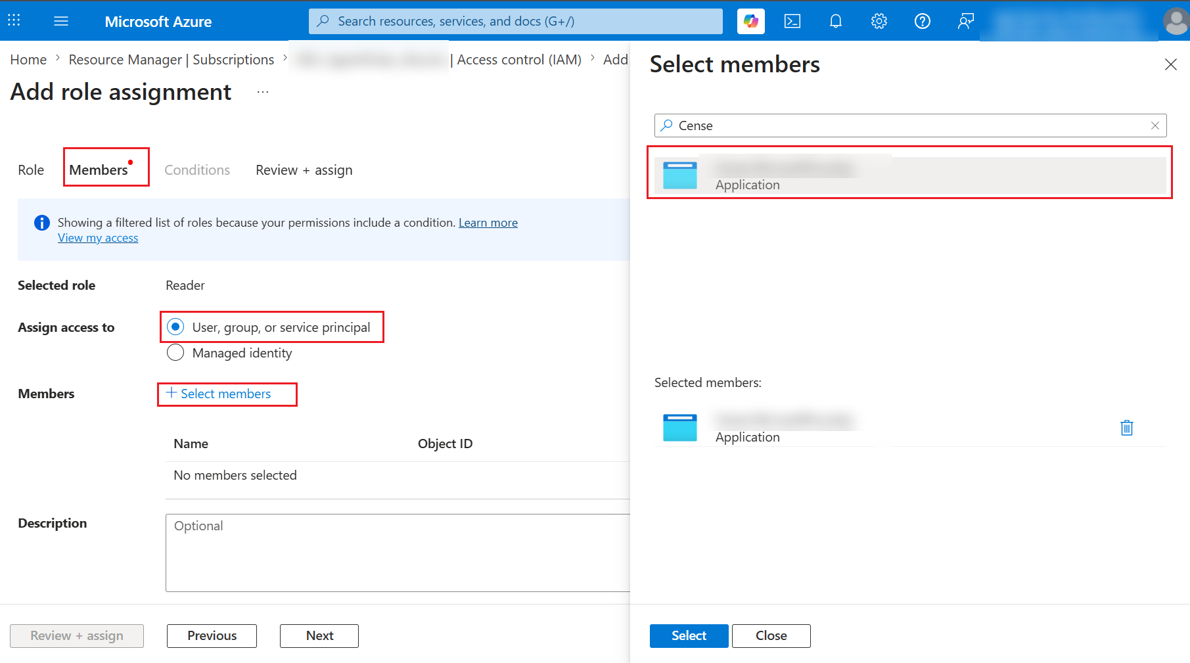Open the Azure apps grid launcher
This screenshot has height=663, width=1190.
[x=14, y=21]
